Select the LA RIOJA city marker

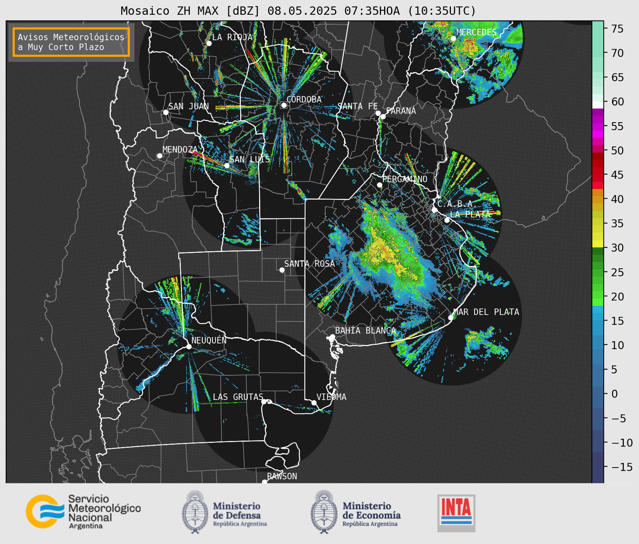point(209,44)
